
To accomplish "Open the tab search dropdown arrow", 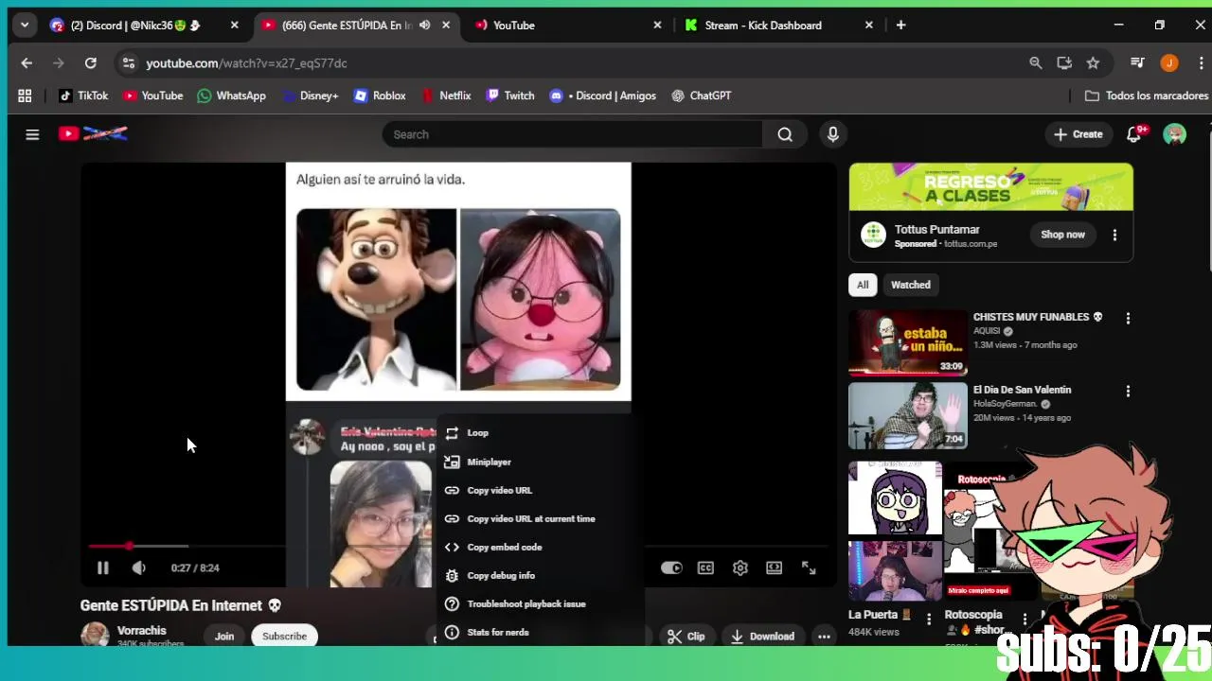I will click(x=25, y=26).
